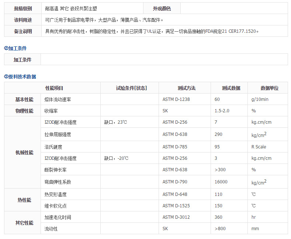
Task: Select the 熔体流动速率 property cell
Action: [x=71, y=99]
